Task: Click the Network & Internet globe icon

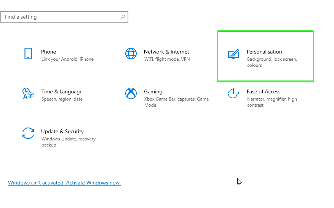Action: tap(131, 54)
